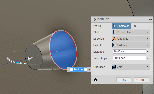Clear the Profile selection with the X
154x94 pixels.
pyautogui.click(x=135, y=26)
